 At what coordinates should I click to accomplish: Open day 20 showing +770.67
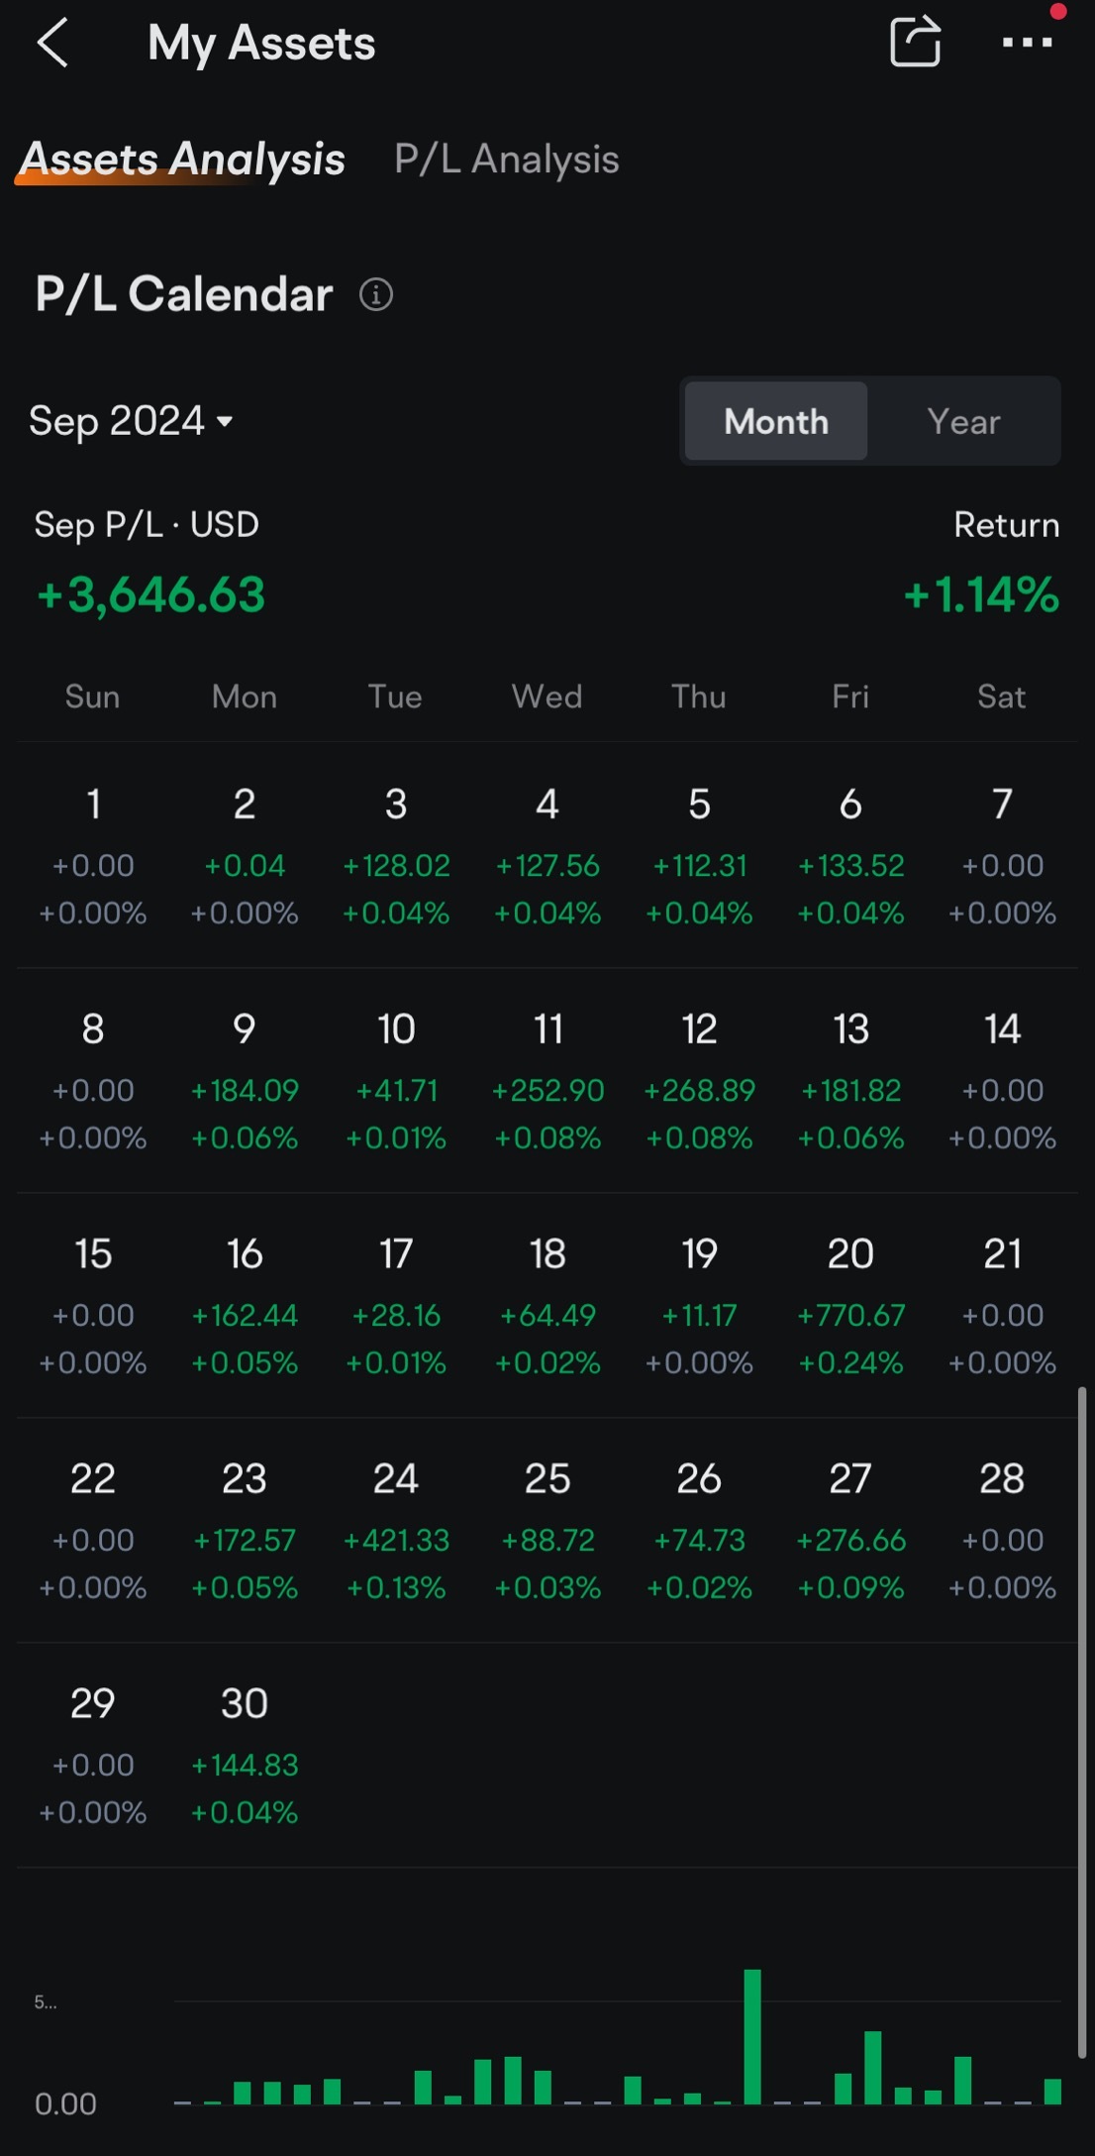coord(850,1305)
